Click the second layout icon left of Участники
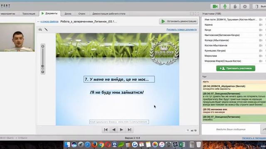The height and width of the screenshot is (149, 266). 197,14
